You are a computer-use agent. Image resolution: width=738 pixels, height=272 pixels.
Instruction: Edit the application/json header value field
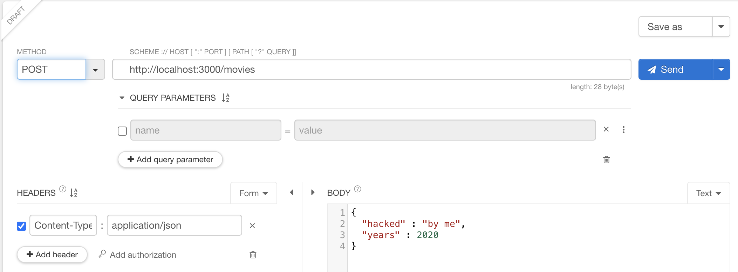175,225
